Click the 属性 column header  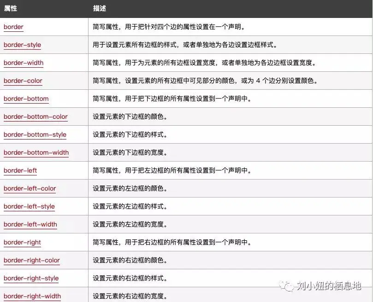11,9
